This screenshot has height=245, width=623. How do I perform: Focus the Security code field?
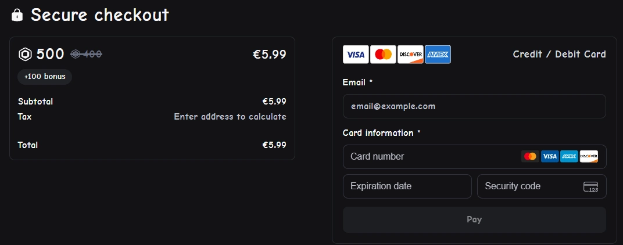click(x=542, y=186)
